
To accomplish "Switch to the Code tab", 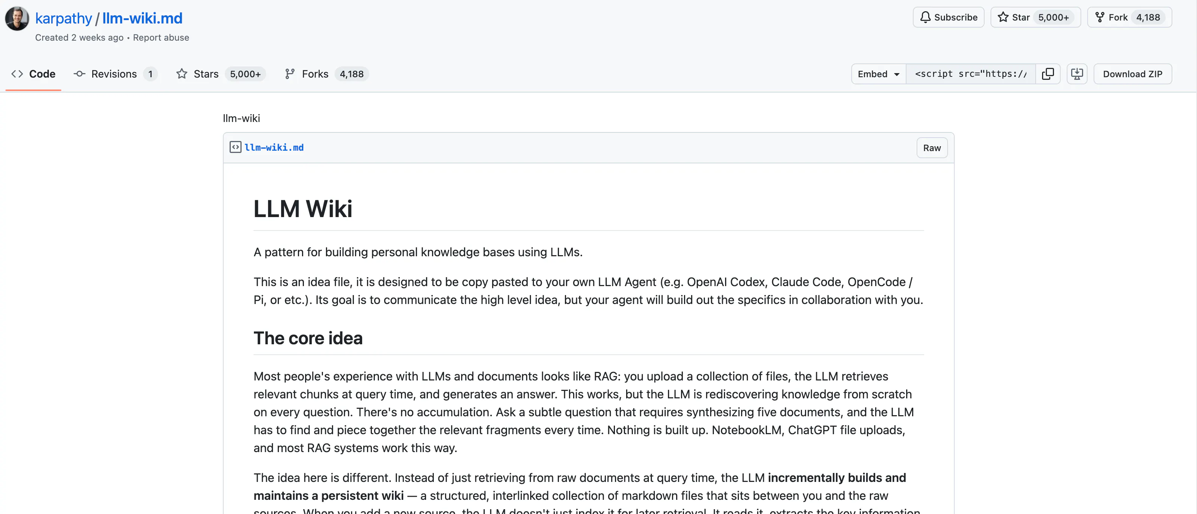I will pyautogui.click(x=34, y=74).
